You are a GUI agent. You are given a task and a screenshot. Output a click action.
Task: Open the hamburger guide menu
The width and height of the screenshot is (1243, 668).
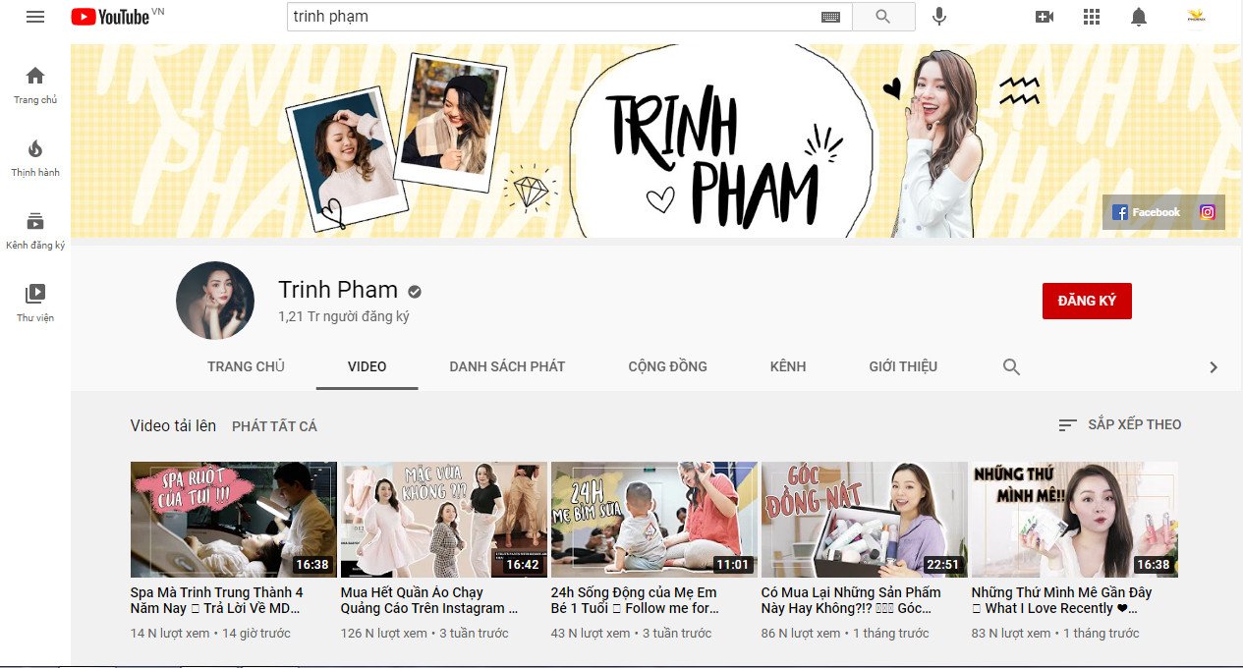click(35, 17)
